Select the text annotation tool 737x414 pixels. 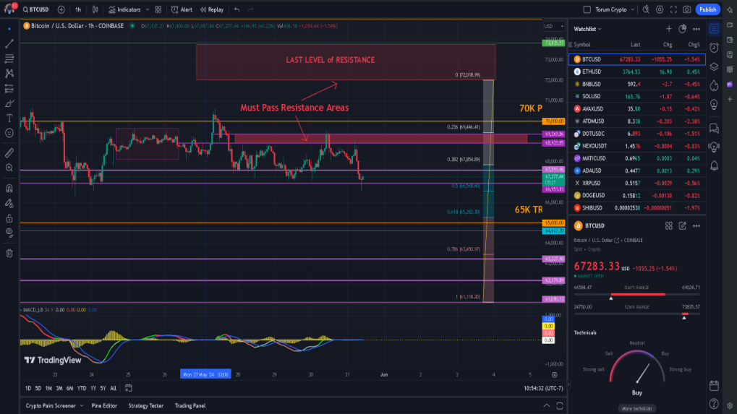tap(9, 118)
